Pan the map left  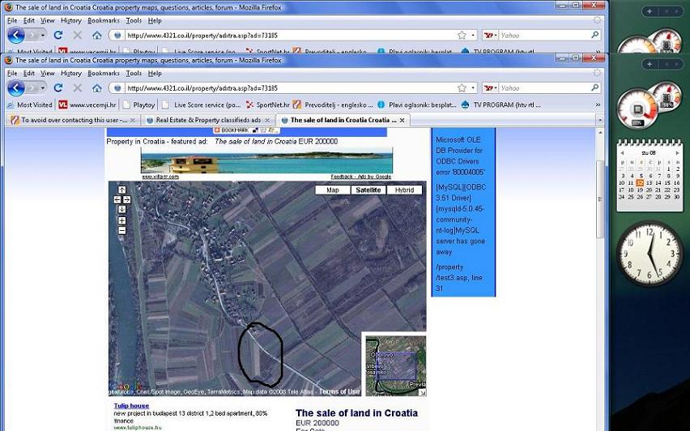tap(117, 199)
